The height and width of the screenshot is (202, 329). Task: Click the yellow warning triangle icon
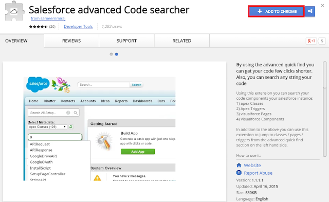coord(97,178)
